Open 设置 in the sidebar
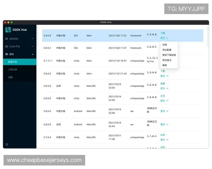 click(20, 77)
